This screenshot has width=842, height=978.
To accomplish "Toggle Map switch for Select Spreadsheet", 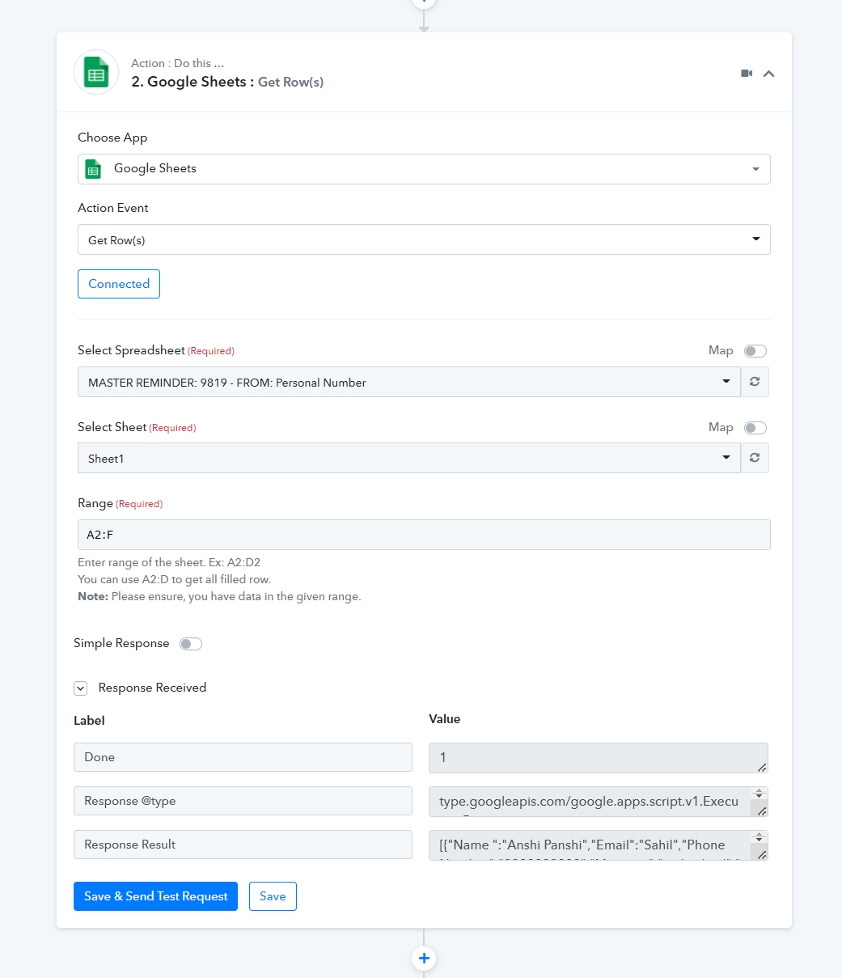I will coord(755,351).
